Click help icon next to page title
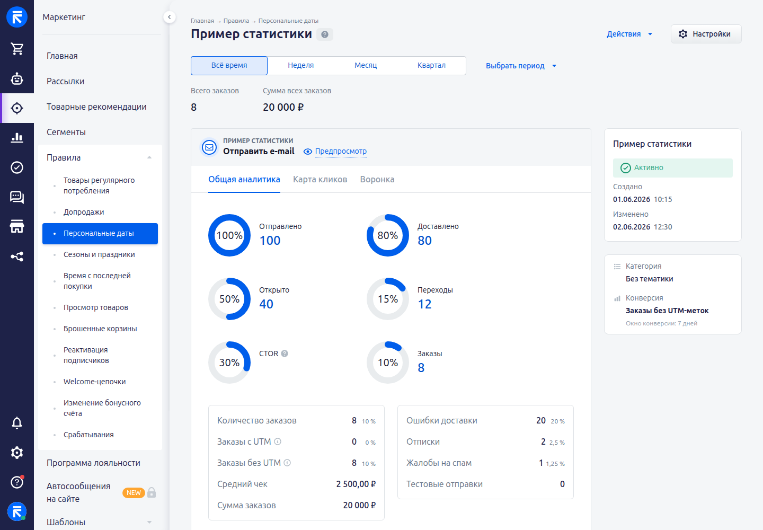763x530 pixels. tap(325, 34)
